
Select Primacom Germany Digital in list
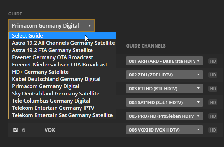[x=46, y=86]
